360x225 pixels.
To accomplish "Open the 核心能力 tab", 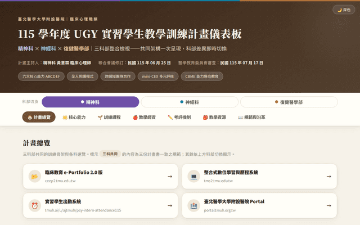I will [x=74, y=117].
